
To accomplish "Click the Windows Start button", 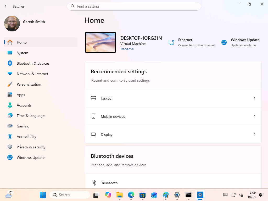I will (x=43, y=195).
